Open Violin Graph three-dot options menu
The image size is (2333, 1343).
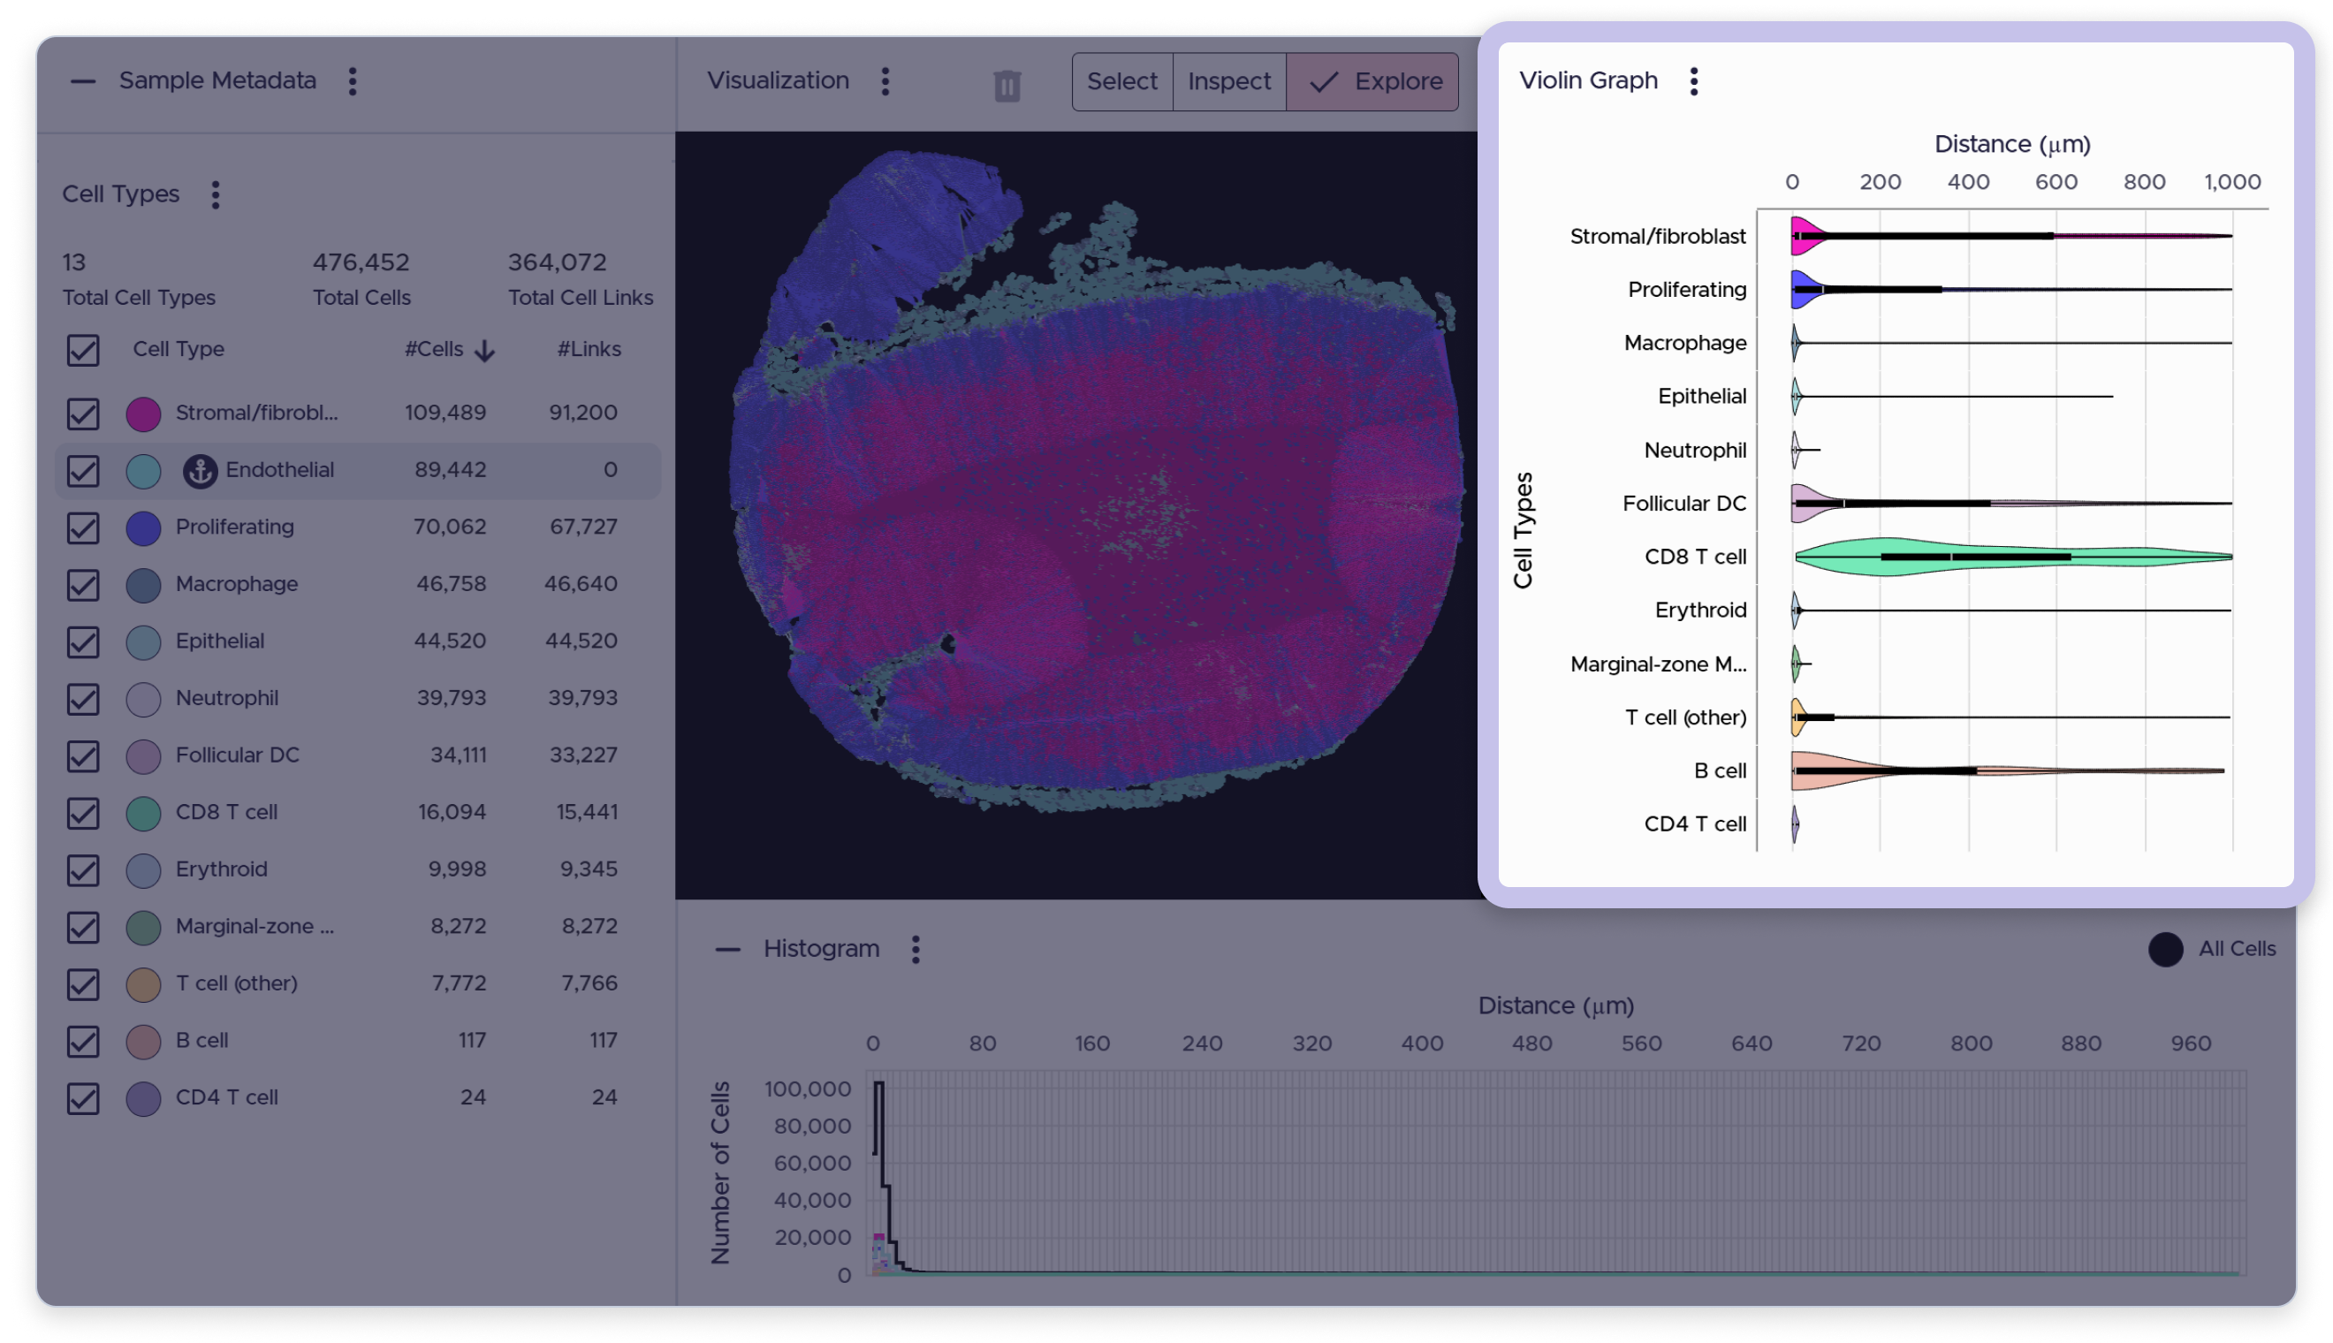tap(1694, 81)
